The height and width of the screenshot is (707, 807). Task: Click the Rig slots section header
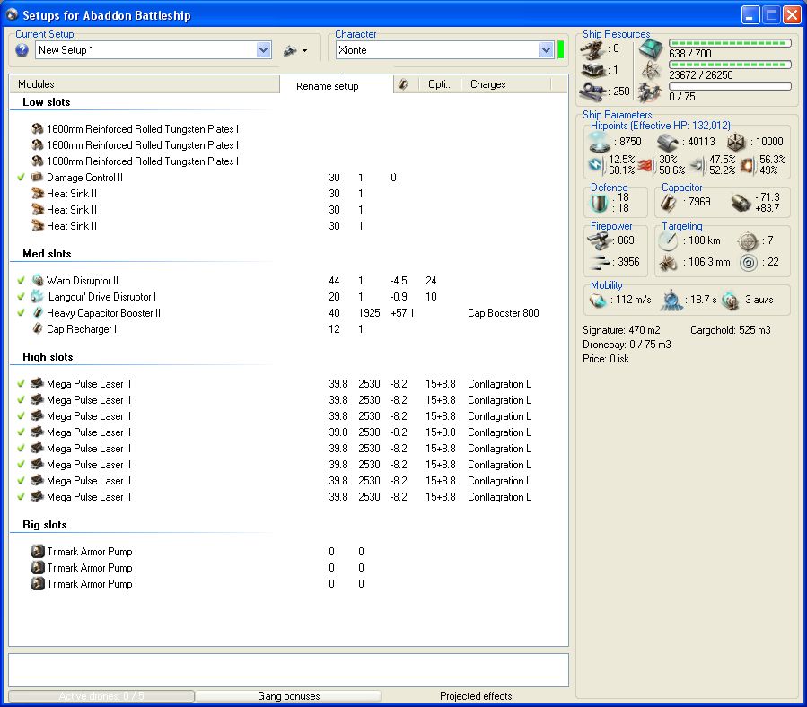(x=45, y=525)
